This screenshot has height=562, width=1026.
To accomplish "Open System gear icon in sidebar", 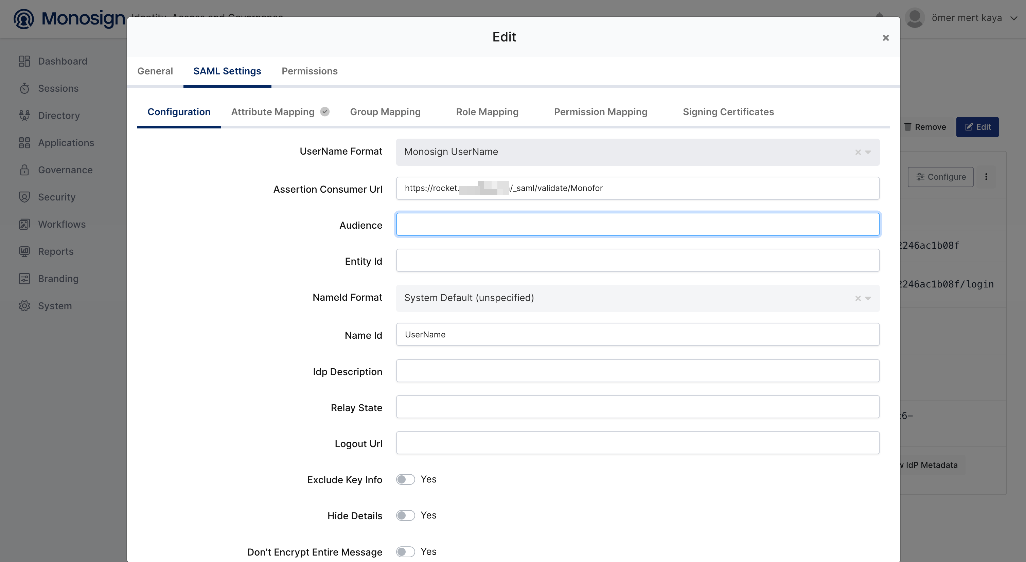I will pos(24,305).
